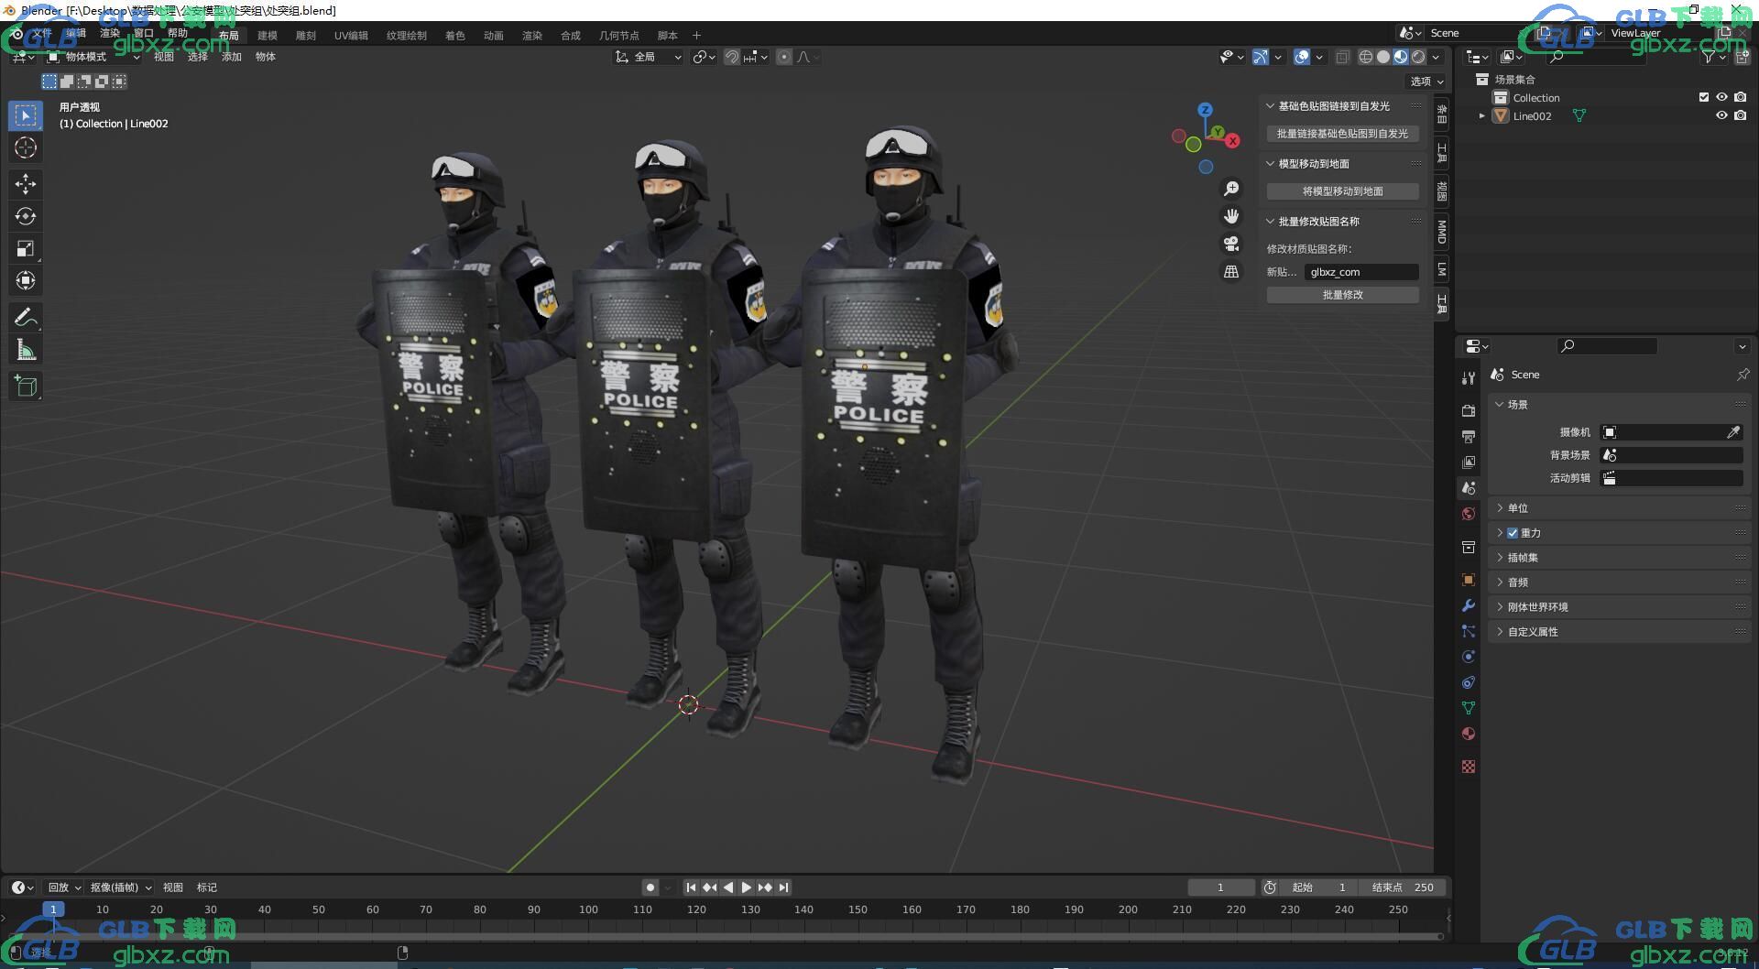Switch to the UV编辑 workspace tab

coord(350,36)
